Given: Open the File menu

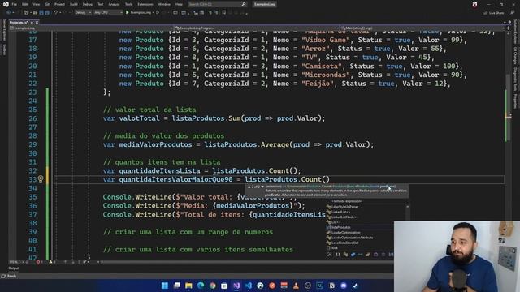Looking at the screenshot, I should [x=15, y=4].
